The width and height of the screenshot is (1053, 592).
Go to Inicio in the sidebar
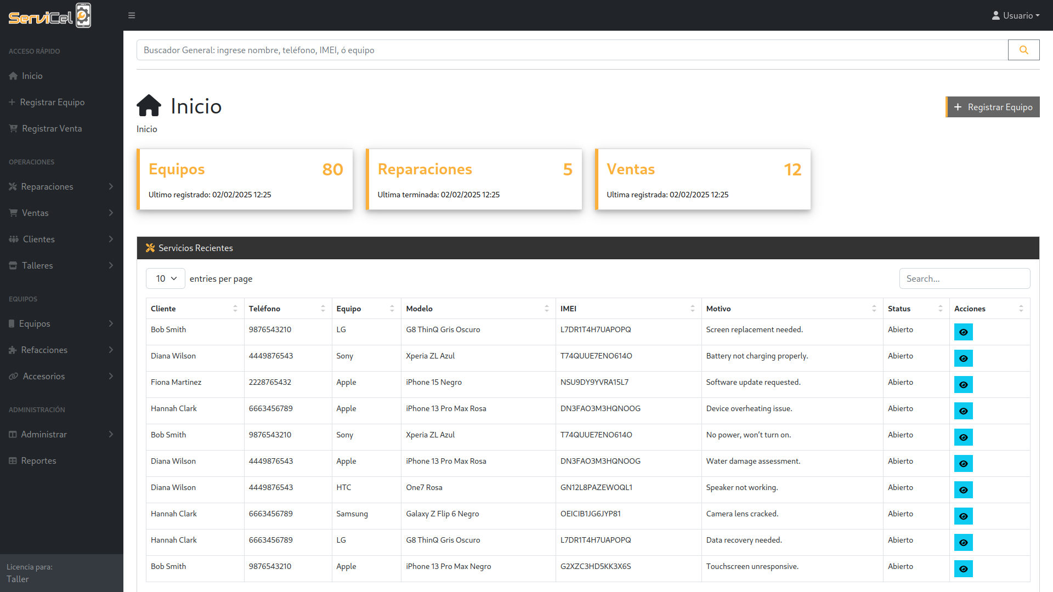61,76
